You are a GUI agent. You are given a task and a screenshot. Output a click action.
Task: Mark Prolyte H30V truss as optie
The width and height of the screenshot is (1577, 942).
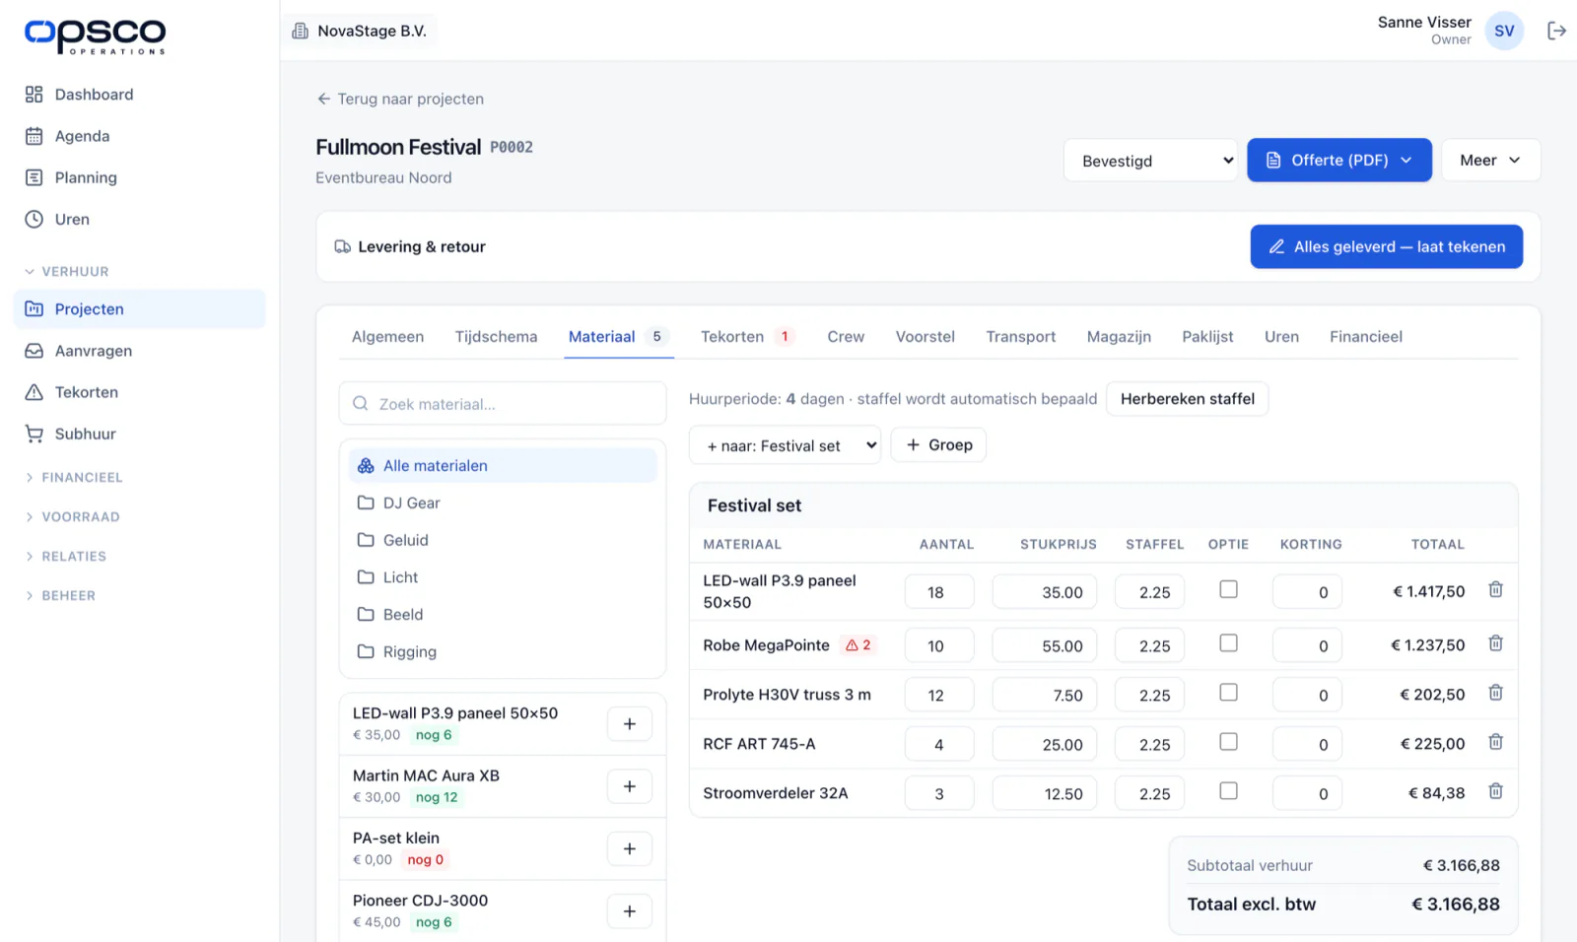tap(1228, 693)
